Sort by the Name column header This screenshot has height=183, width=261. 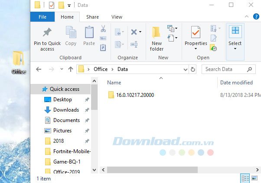pyautogui.click(x=114, y=83)
